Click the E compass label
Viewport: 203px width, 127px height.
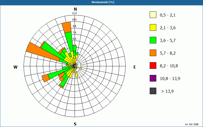pos(135,67)
